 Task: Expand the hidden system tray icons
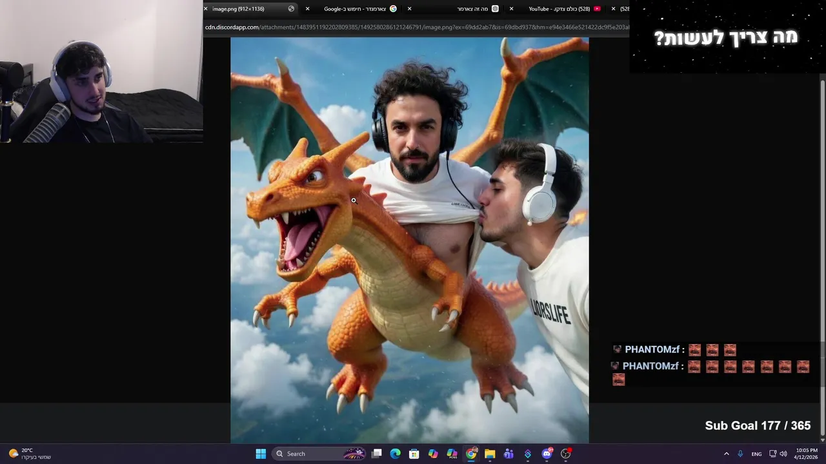726,454
